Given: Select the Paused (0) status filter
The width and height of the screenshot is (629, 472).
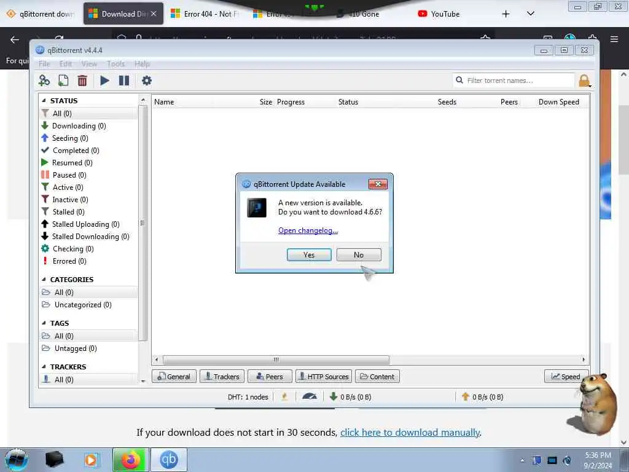Looking at the screenshot, I should 69,175.
